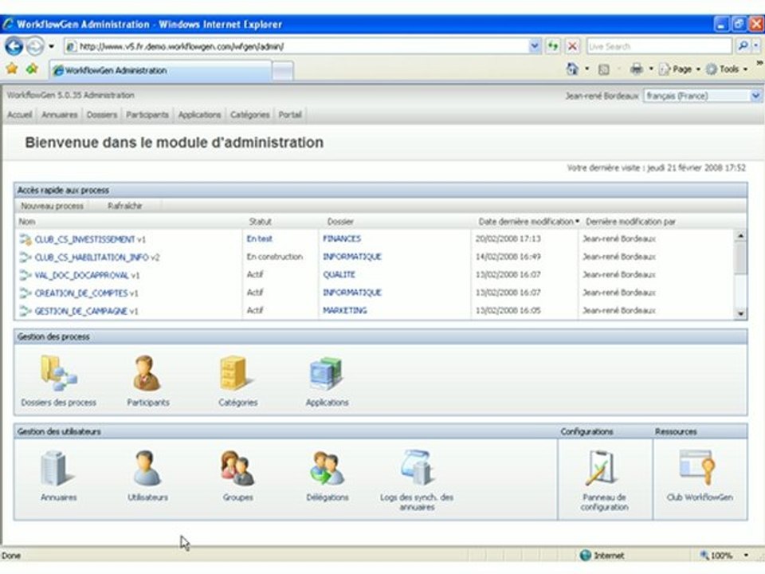
Task: Open the search provider dropdown arrow
Action: [755, 46]
